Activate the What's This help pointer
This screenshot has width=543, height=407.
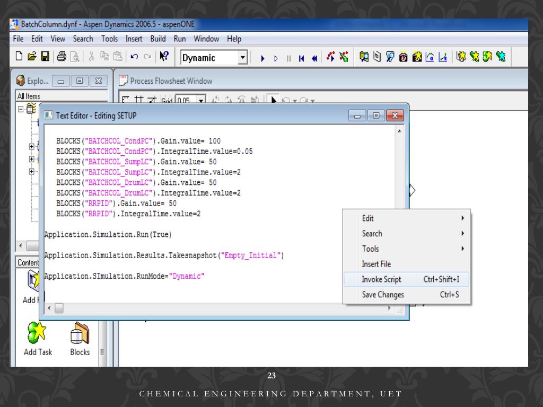coord(164,56)
